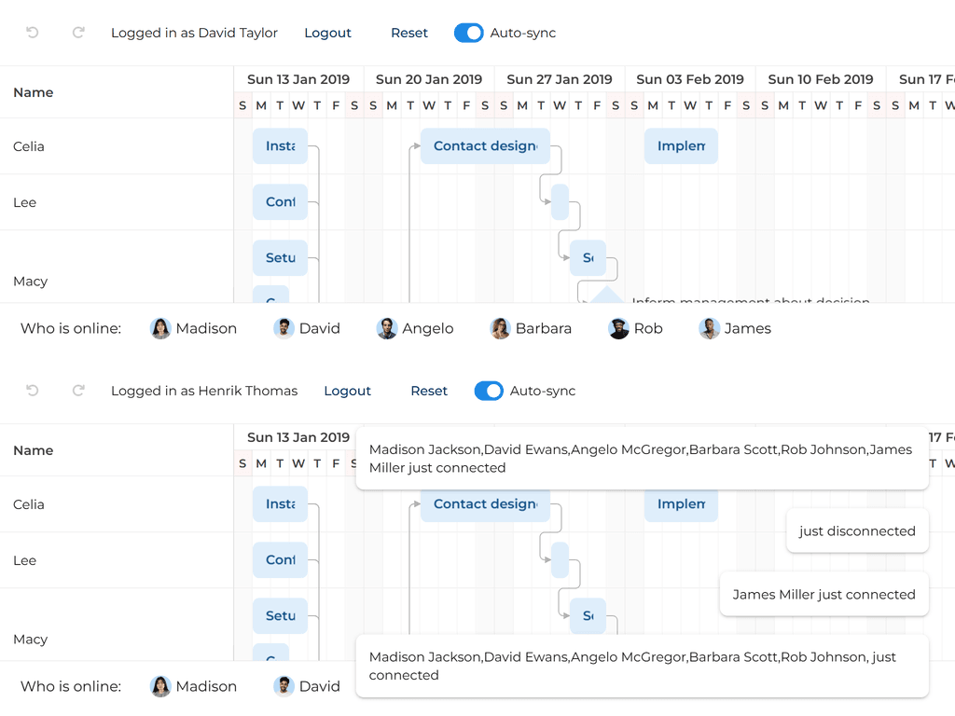Disable Auto-sync for David Taylor's session
This screenshot has width=955, height=716.
pos(469,33)
